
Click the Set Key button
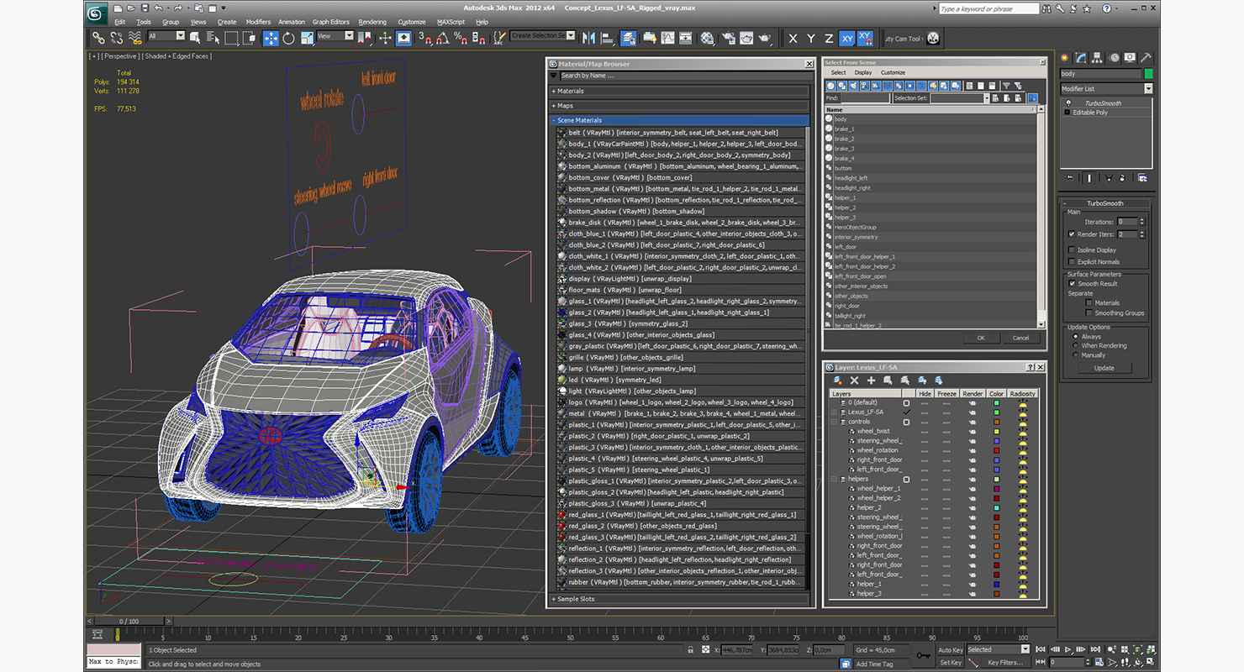point(951,662)
